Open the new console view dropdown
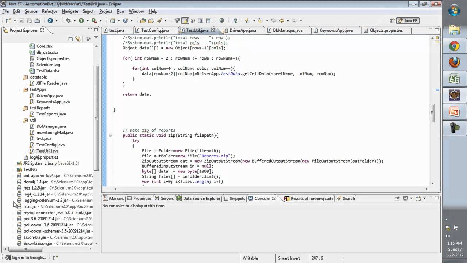Image resolution: width=467 pixels, height=263 pixels. tap(424, 198)
